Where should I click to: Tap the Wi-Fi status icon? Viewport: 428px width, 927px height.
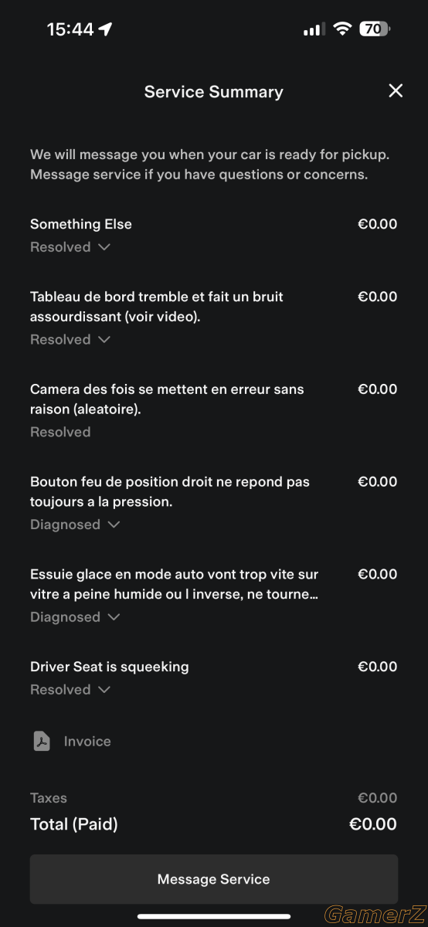[342, 29]
